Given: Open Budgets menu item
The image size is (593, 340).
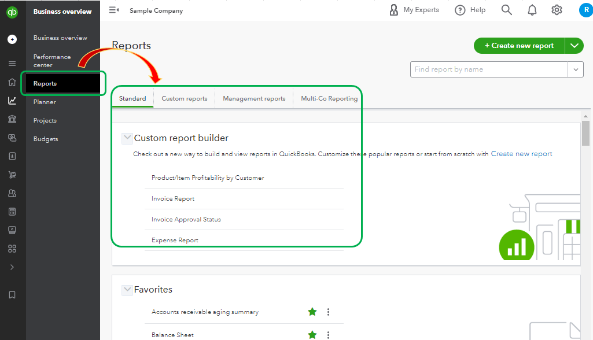Looking at the screenshot, I should (45, 139).
